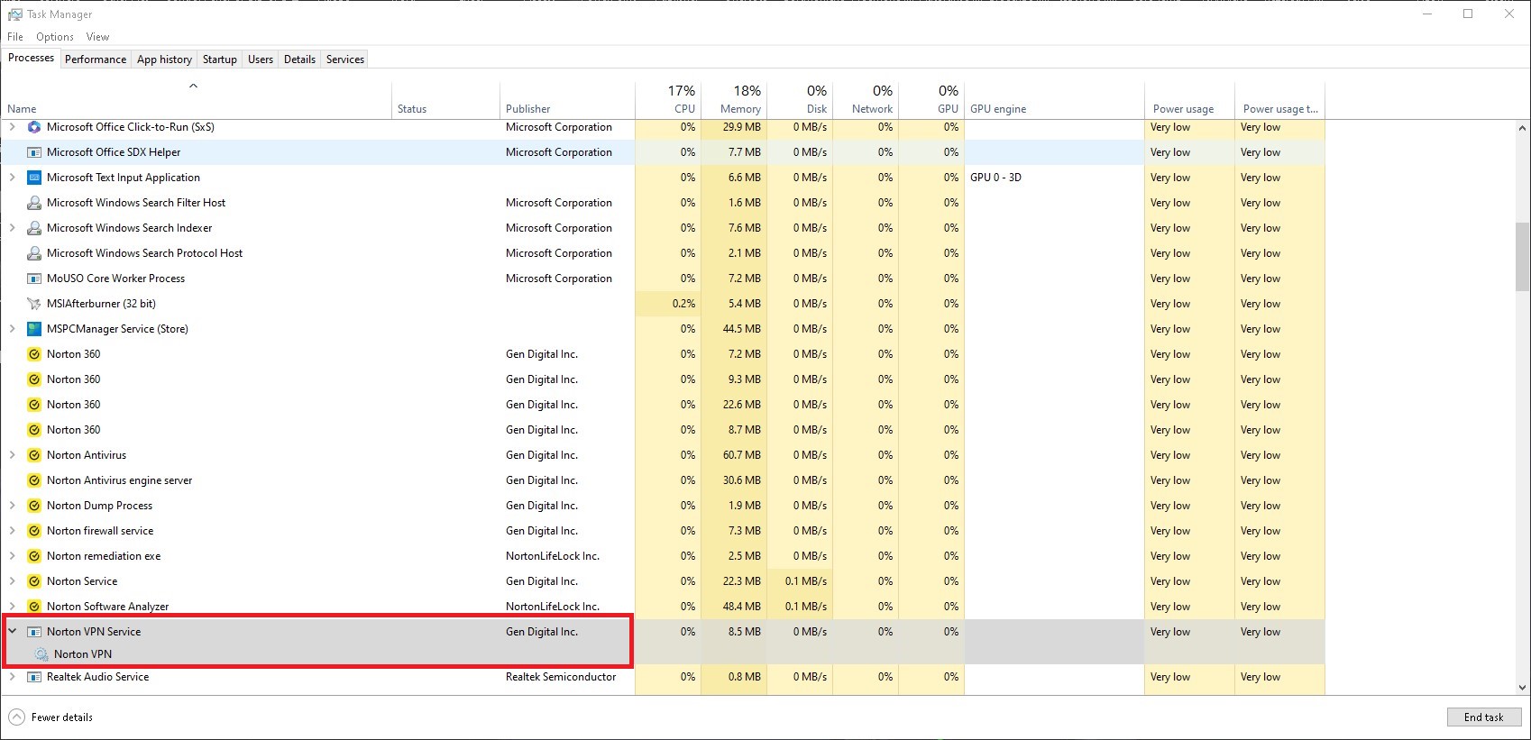Click the Norton VPN child gear icon
Screen dimensions: 1531x740
tap(41, 654)
